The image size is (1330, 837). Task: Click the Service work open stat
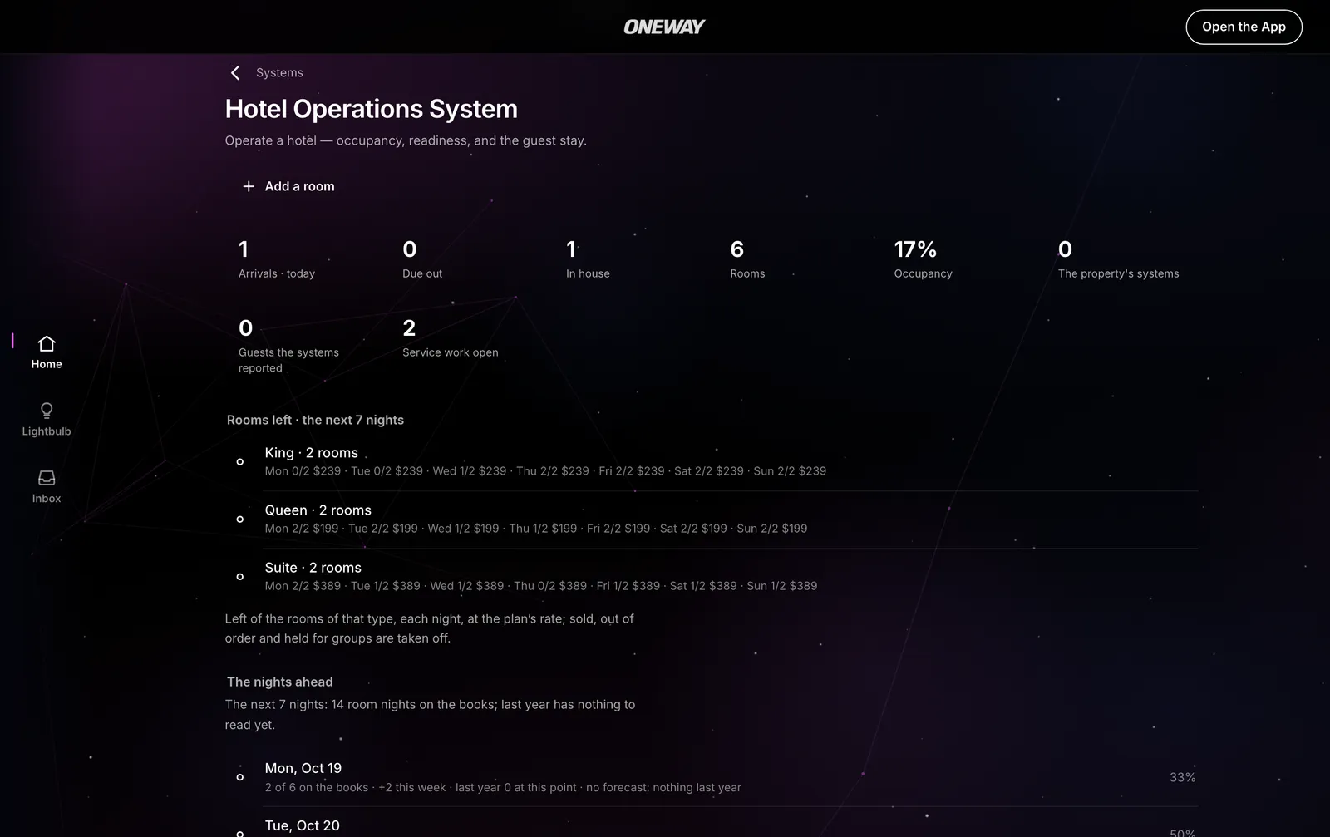click(x=451, y=338)
